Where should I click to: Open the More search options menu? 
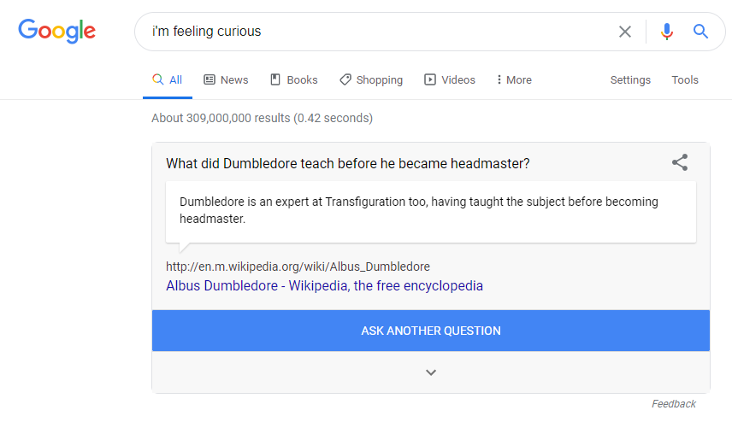click(514, 79)
